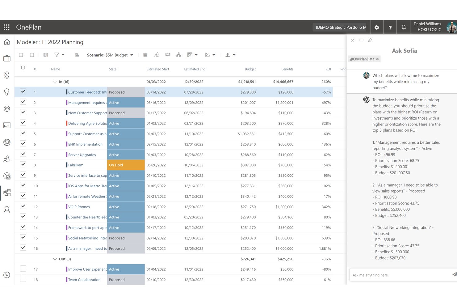Collapse the Out (3) group
457x305 pixels.
pyautogui.click(x=55, y=259)
